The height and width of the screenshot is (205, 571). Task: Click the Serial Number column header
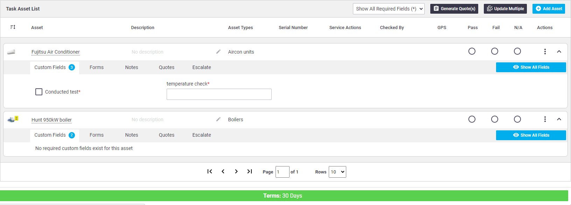293,27
